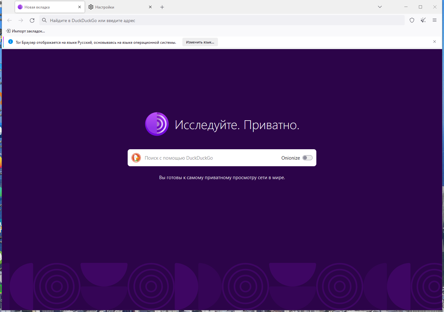
Task: Click the magnifier icon in address bar
Action: pos(44,20)
